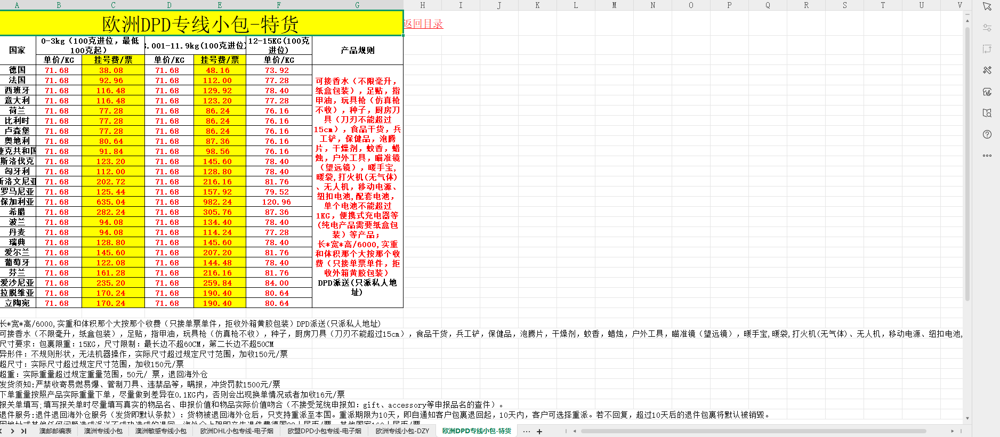The image size is (1000, 437).
Task: Click the 立陶宛 country cell
Action: click(17, 303)
